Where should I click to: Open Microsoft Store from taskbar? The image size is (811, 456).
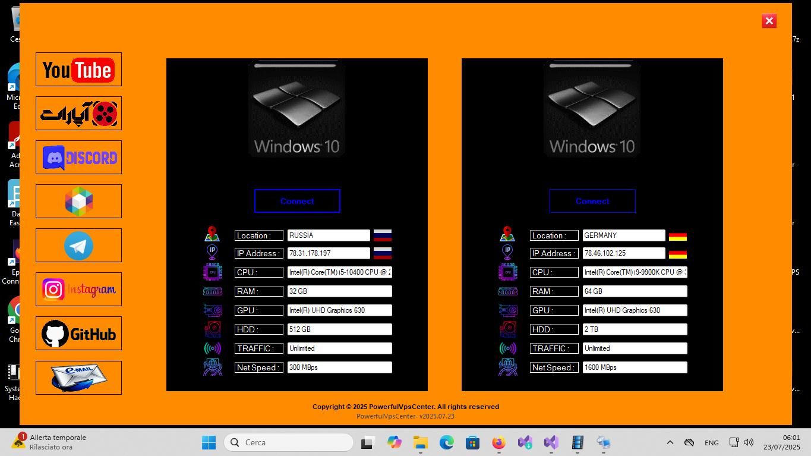click(x=472, y=442)
